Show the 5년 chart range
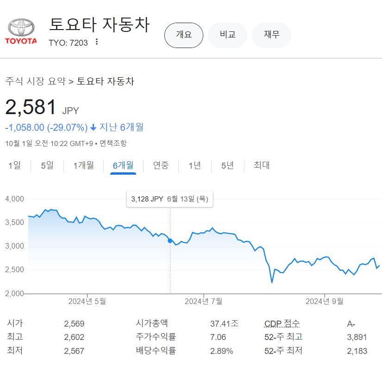382x365 pixels. tap(227, 165)
